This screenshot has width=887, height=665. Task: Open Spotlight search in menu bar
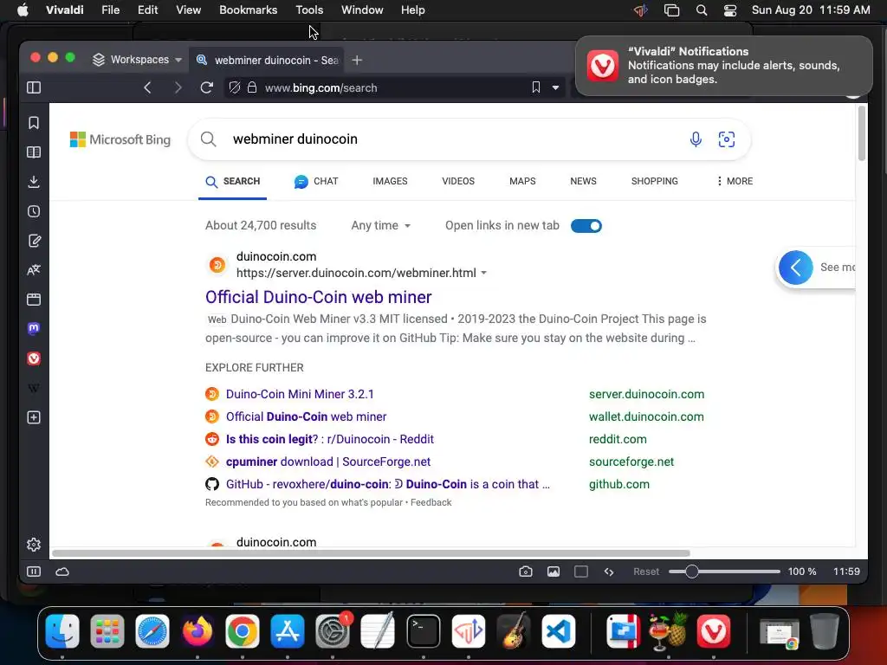tap(702, 10)
